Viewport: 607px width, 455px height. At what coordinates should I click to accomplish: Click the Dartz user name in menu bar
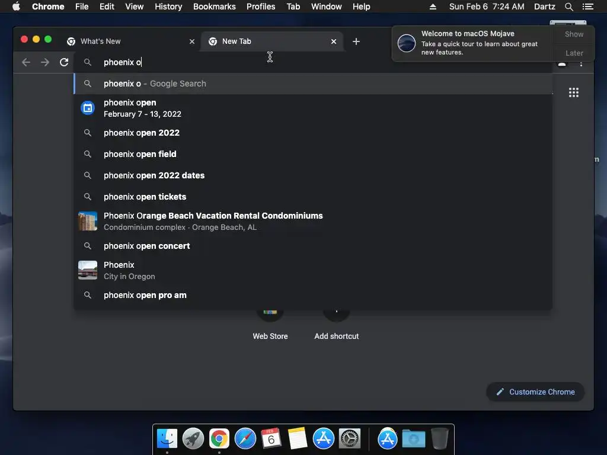point(544,7)
